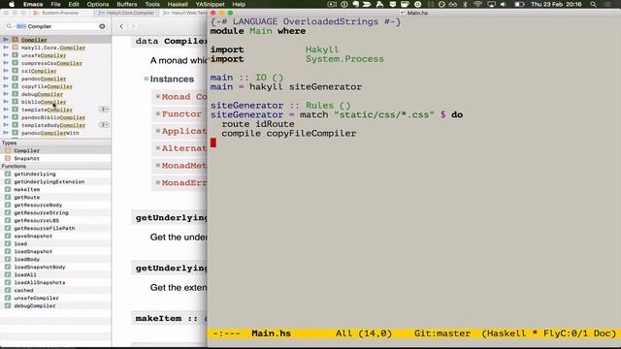Select the Hakyll.Core.Compiler search result
Screen dimensions: 621x349
coord(55,48)
